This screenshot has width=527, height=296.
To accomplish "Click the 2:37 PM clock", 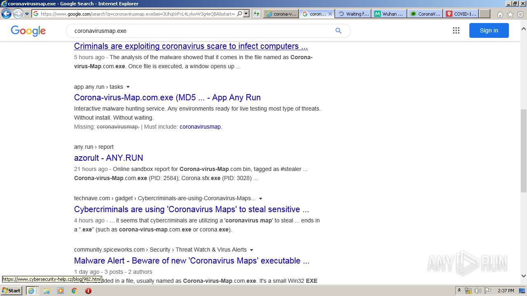I will 506,291.
